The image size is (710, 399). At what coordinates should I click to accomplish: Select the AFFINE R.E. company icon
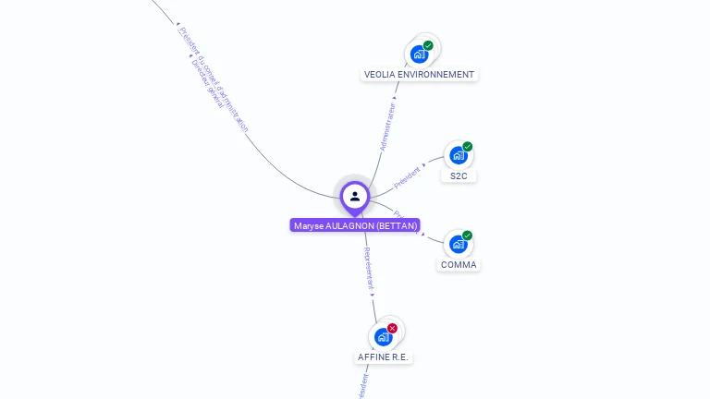coord(383,337)
